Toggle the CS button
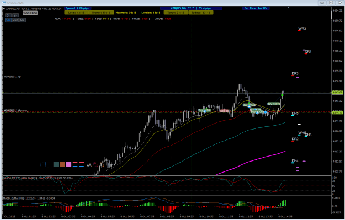This screenshot has height=220, width=345. (x=8, y=20)
